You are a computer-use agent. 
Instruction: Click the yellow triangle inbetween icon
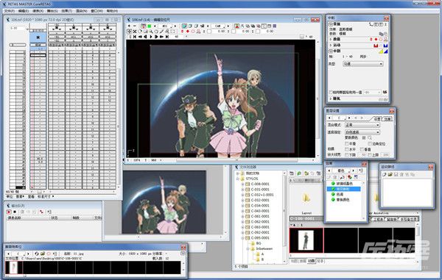tap(381, 51)
